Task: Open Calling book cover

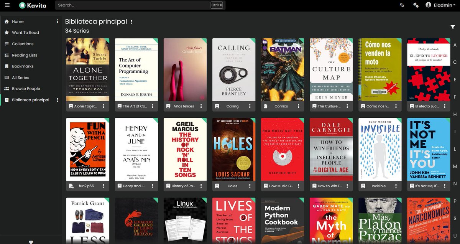Action: pyautogui.click(x=234, y=69)
